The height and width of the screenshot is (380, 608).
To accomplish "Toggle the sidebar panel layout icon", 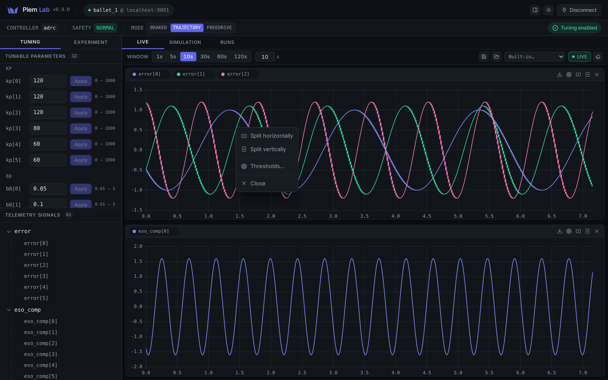I will (535, 10).
